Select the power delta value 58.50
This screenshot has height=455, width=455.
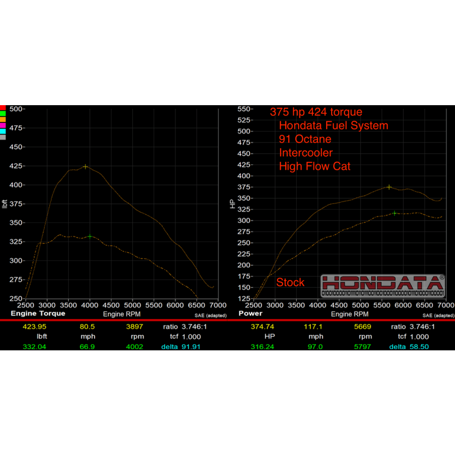pyautogui.click(x=418, y=347)
